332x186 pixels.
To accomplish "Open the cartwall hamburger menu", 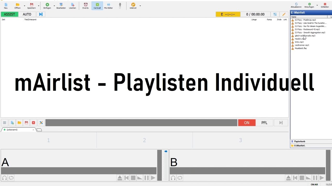I will 4,123.
